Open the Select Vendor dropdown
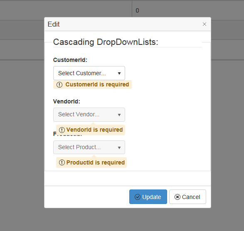244x231 pixels. (89, 115)
